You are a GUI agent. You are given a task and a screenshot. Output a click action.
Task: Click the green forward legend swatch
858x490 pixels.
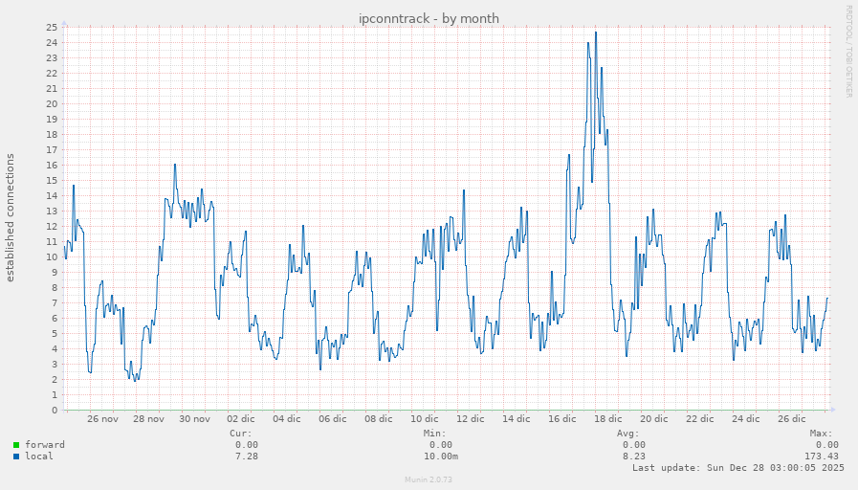[x=16, y=445]
